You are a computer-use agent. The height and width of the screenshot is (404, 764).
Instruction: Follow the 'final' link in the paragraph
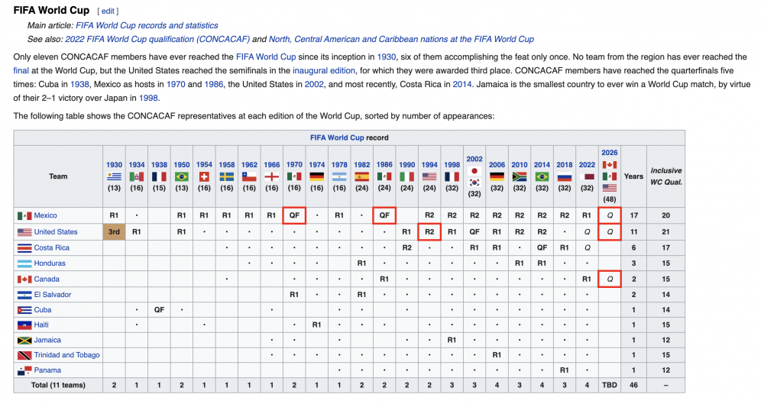(x=21, y=70)
